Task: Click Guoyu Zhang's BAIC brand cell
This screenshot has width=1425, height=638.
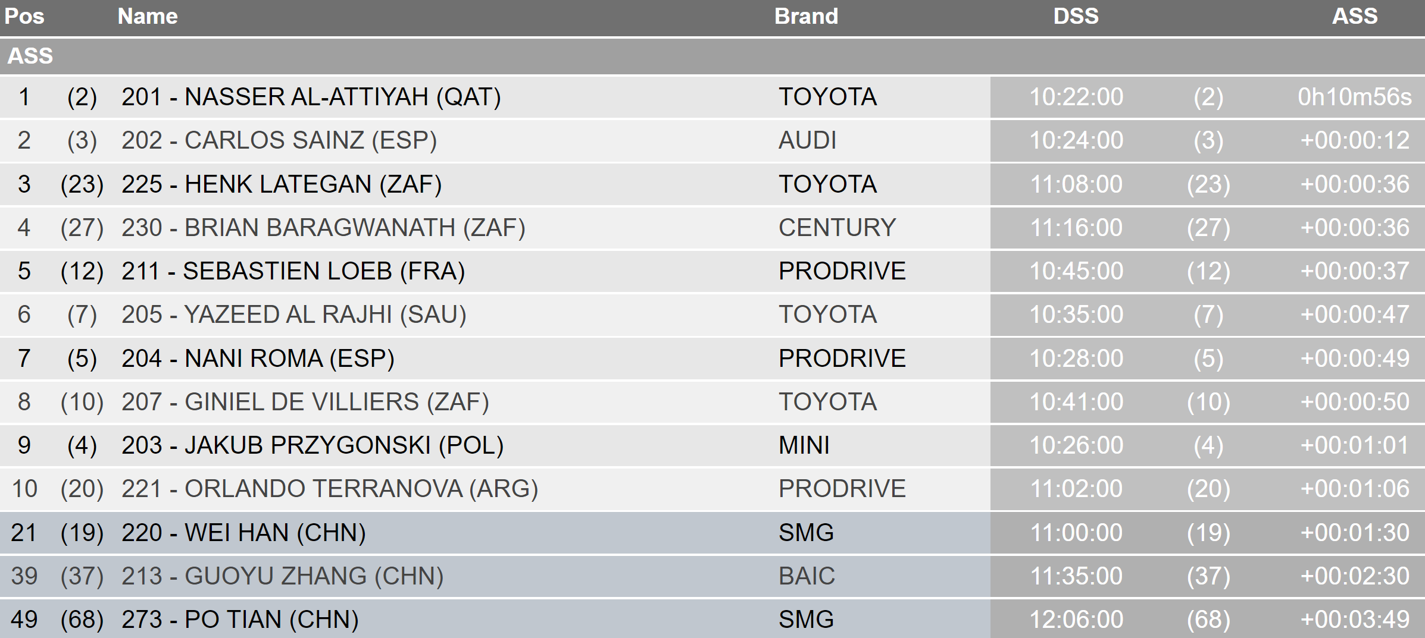Action: [807, 576]
